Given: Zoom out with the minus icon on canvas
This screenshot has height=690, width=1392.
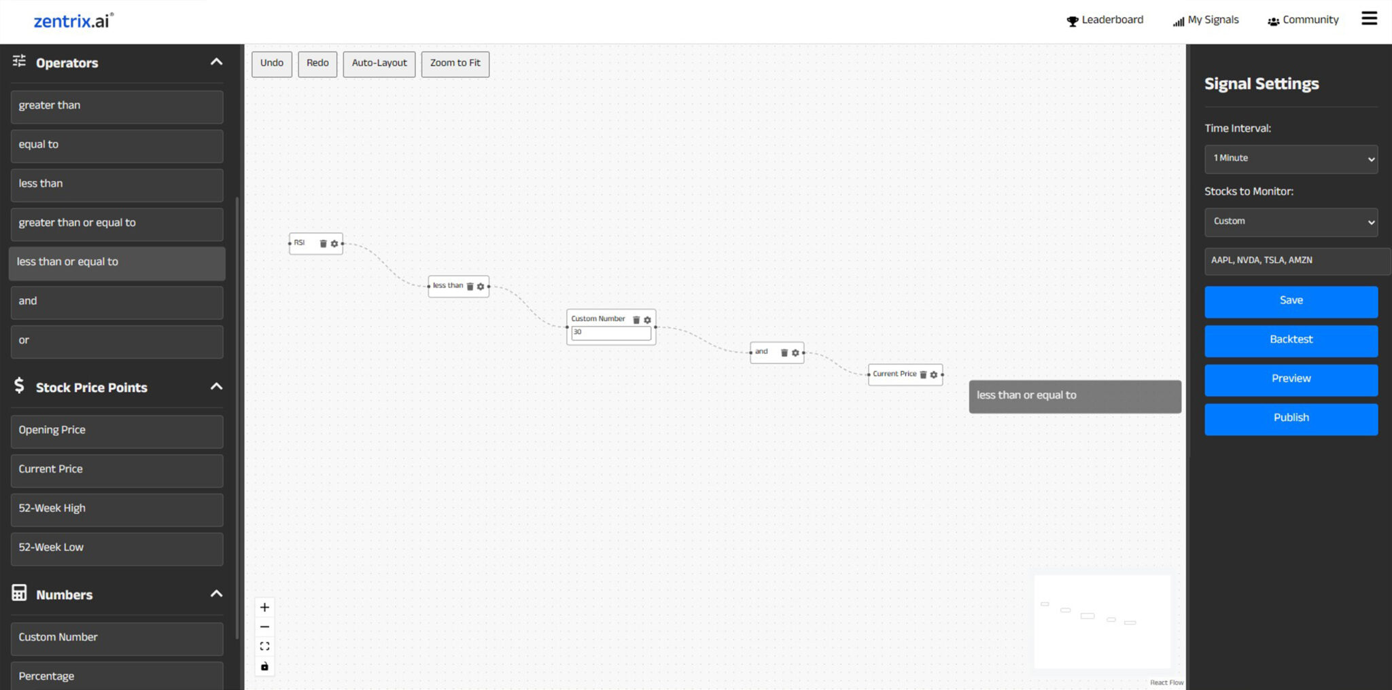Looking at the screenshot, I should 264,626.
